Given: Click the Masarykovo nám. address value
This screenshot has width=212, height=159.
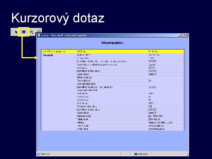Looking at the screenshot, I should [x=160, y=122].
